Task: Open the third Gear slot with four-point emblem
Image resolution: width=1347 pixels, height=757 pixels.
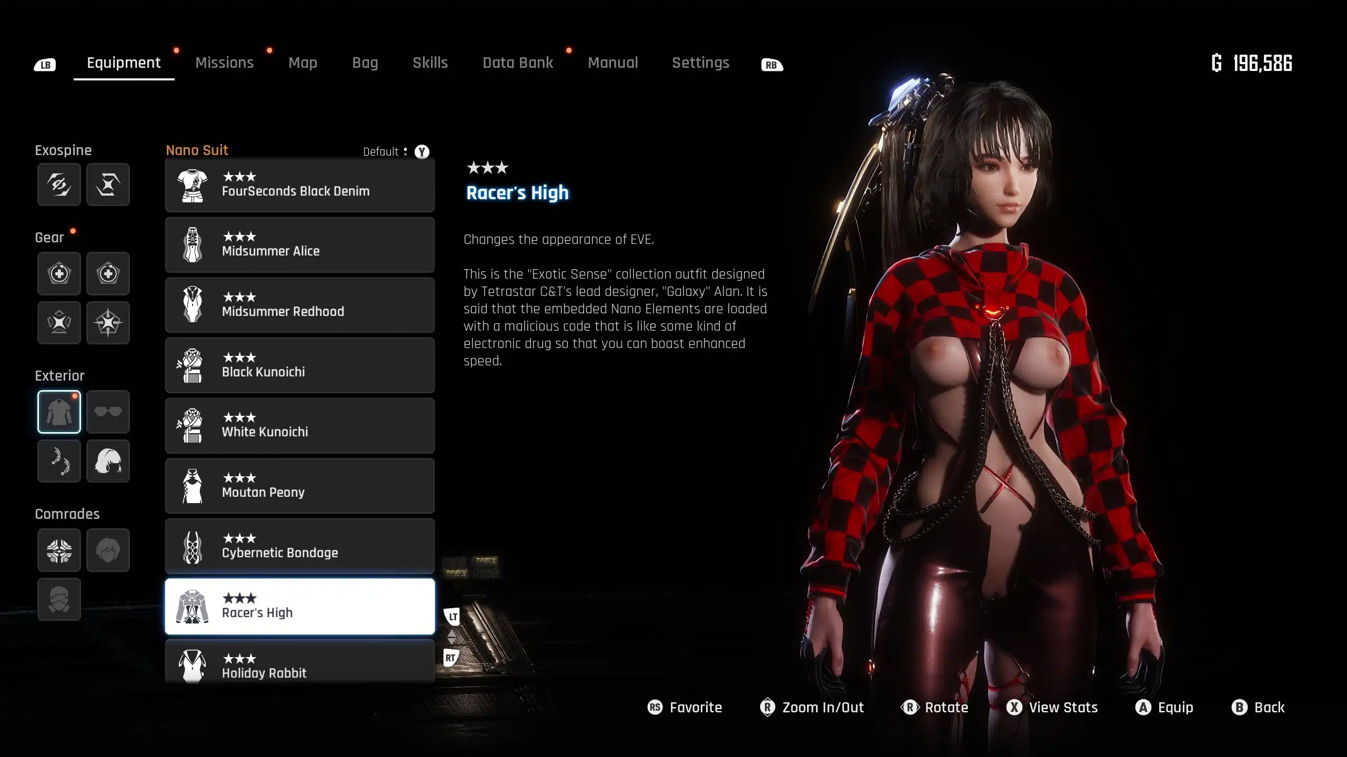Action: point(59,323)
